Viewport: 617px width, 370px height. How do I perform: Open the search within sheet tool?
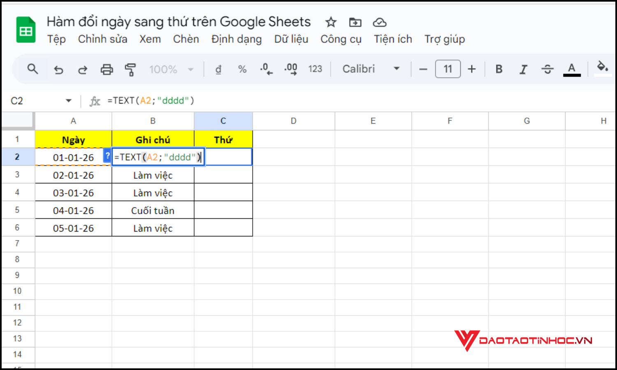tap(33, 69)
